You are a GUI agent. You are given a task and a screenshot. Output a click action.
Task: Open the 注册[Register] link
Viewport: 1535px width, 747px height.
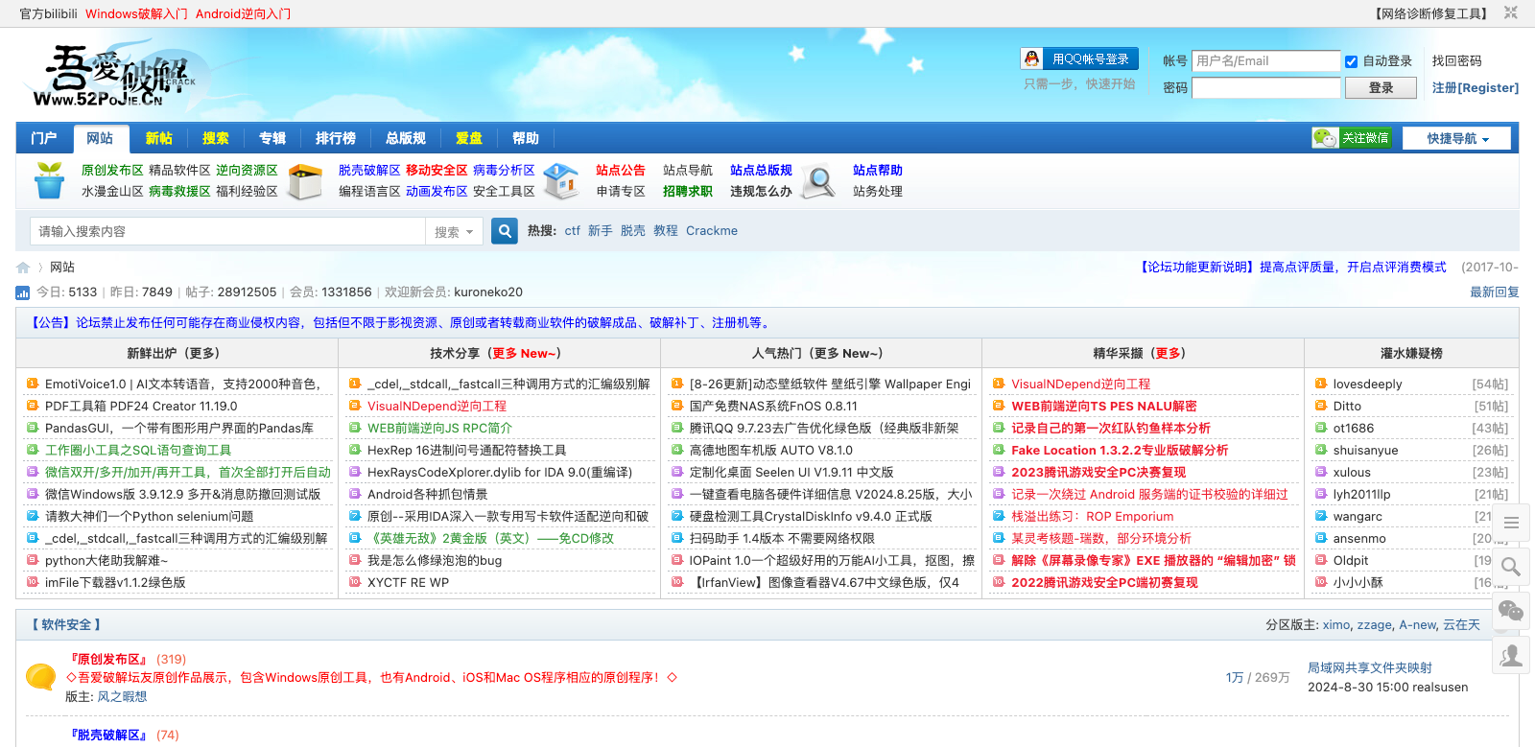[x=1475, y=88]
